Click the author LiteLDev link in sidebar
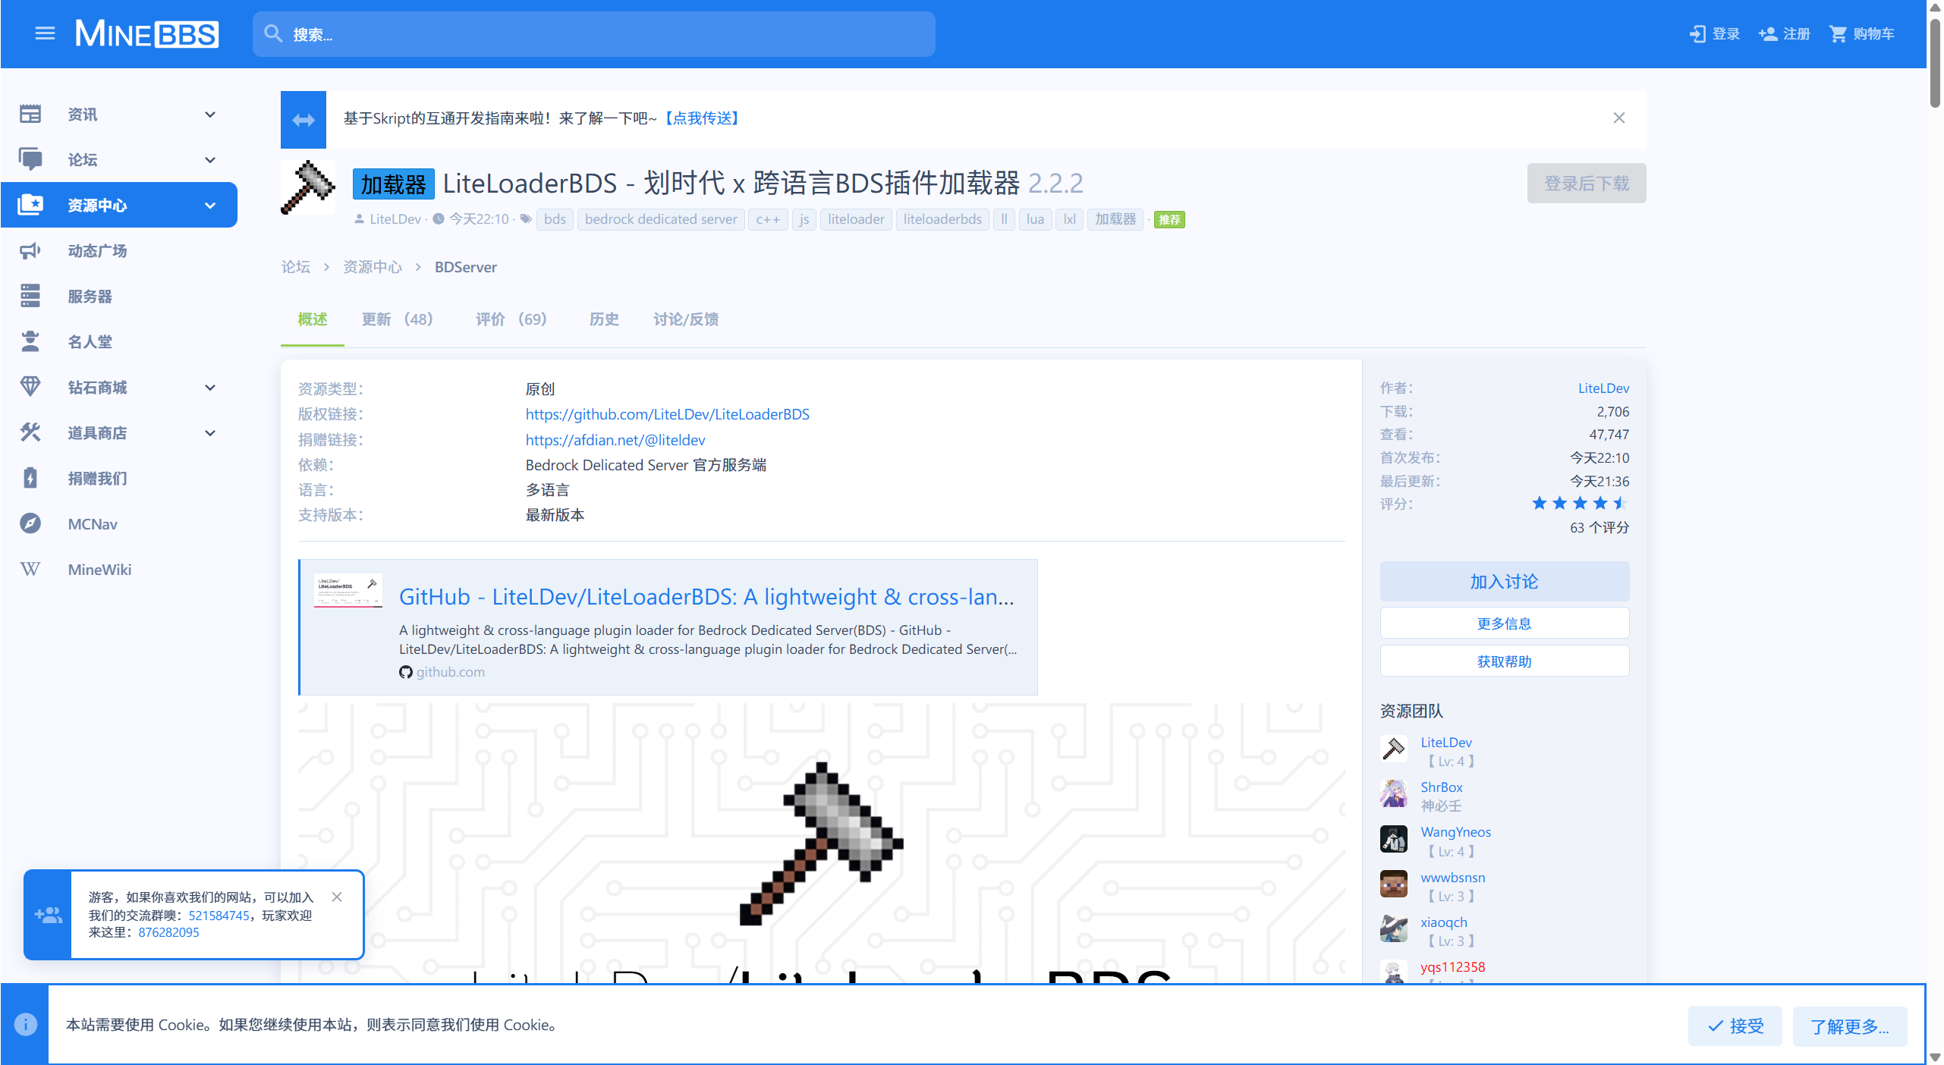The height and width of the screenshot is (1065, 1944). 1603,388
